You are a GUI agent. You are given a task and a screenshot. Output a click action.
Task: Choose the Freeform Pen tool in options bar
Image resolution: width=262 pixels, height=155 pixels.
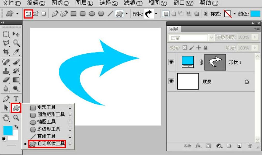coord(64,14)
